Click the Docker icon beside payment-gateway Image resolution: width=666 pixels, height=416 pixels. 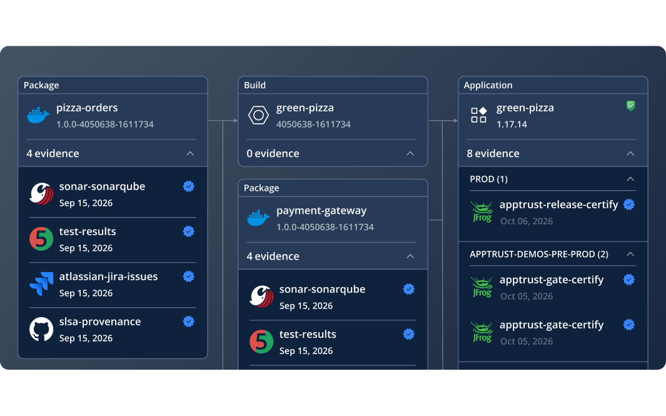258,218
